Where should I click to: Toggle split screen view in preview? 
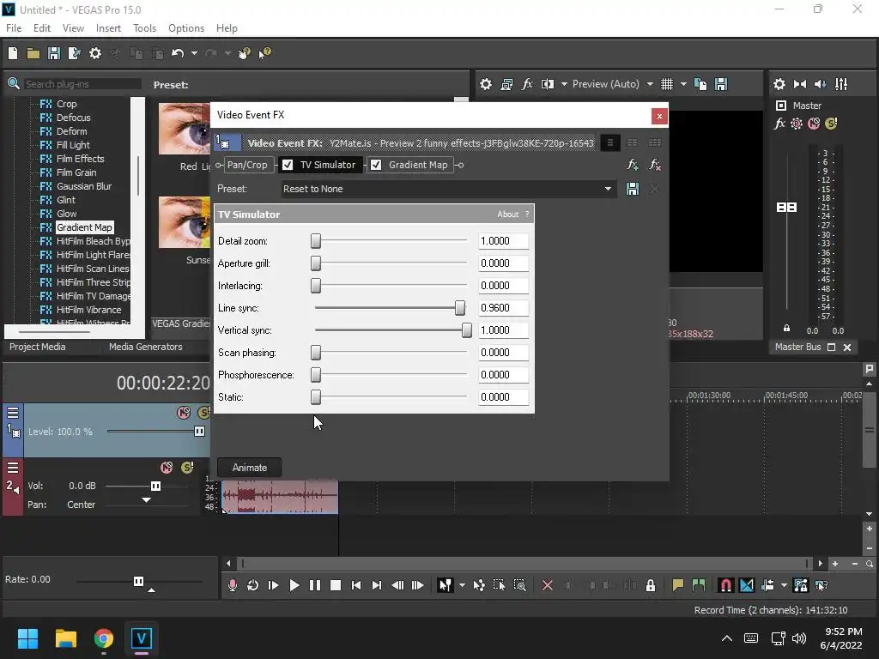(x=547, y=85)
